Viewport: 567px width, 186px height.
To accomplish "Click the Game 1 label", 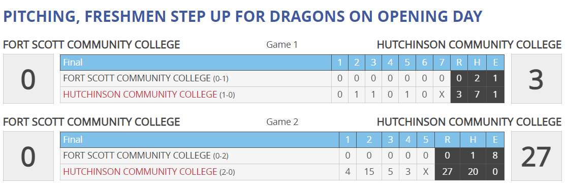I will point(282,45).
